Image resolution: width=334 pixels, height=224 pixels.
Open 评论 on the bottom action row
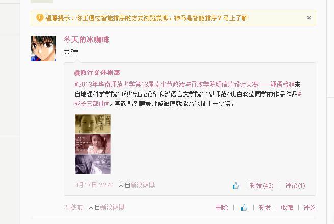tap(310, 207)
